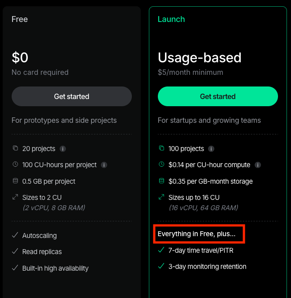
Task: Click the Free plan Get started button
Action: [72, 96]
